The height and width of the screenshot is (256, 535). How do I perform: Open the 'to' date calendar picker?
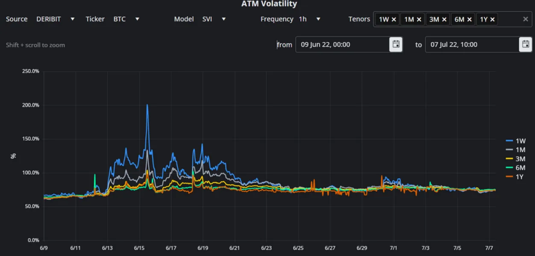coord(526,44)
